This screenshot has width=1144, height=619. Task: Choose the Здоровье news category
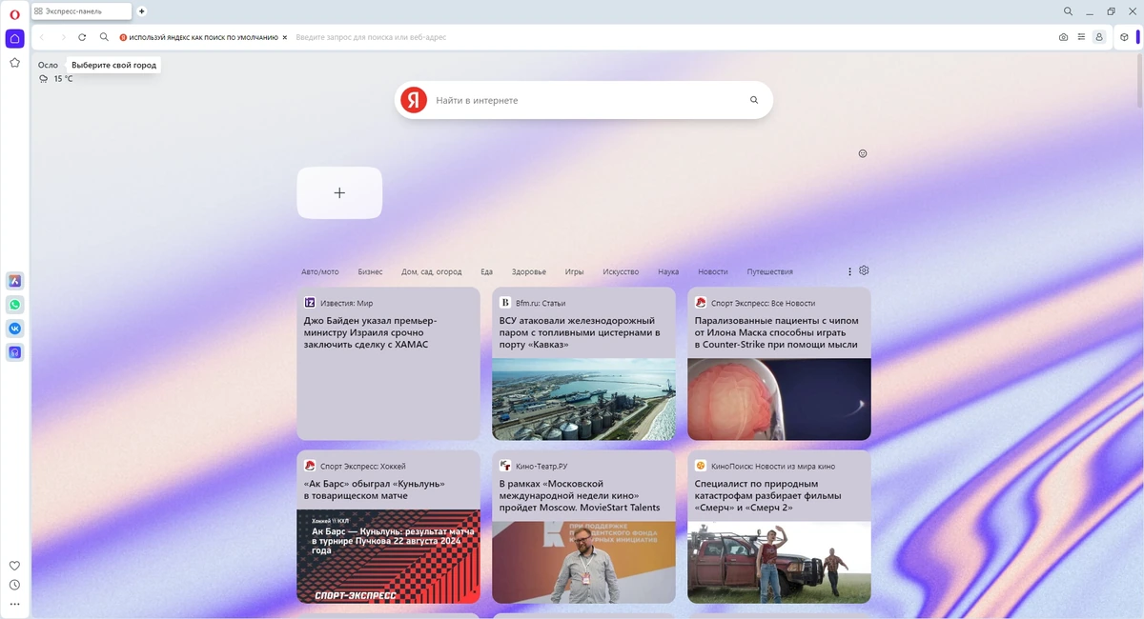point(529,271)
